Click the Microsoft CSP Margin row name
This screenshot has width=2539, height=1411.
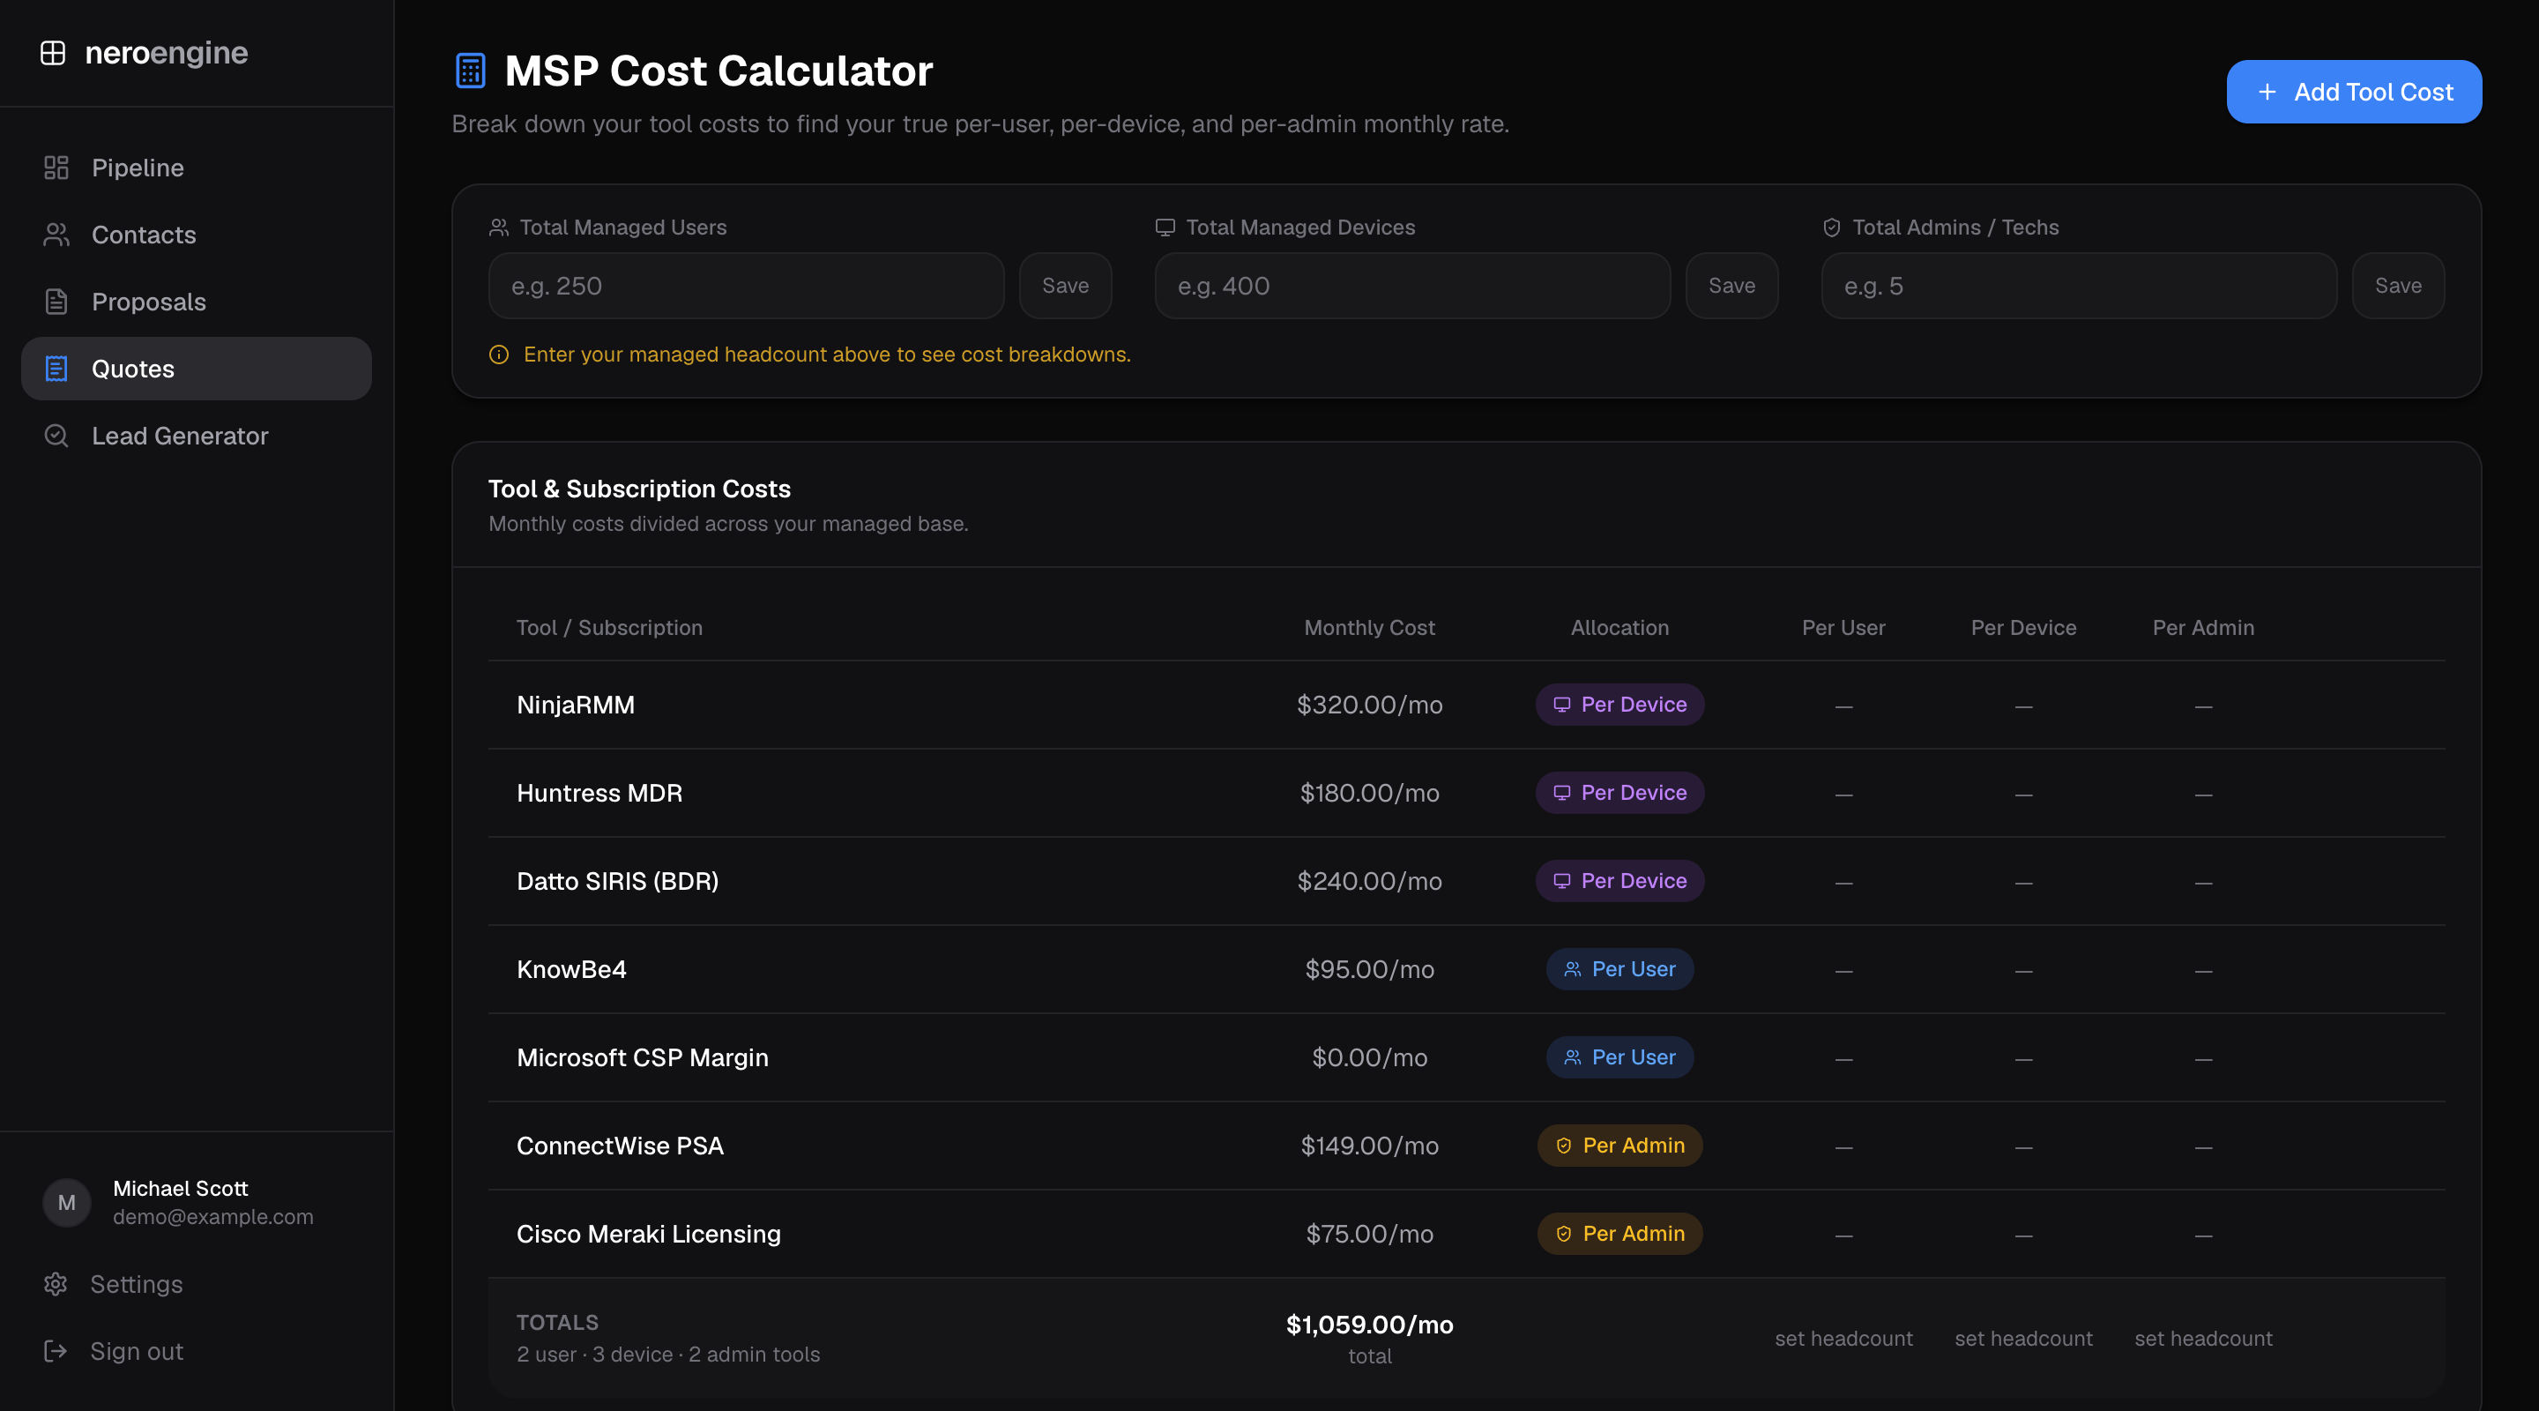643,1058
